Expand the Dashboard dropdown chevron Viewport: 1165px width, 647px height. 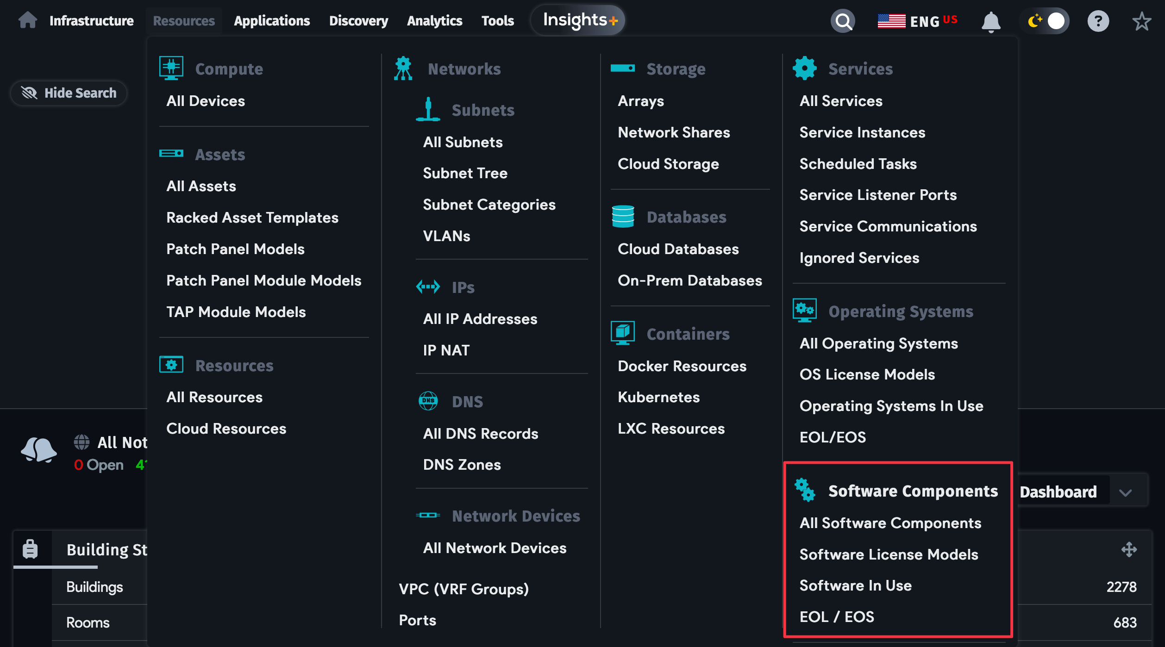(1125, 492)
